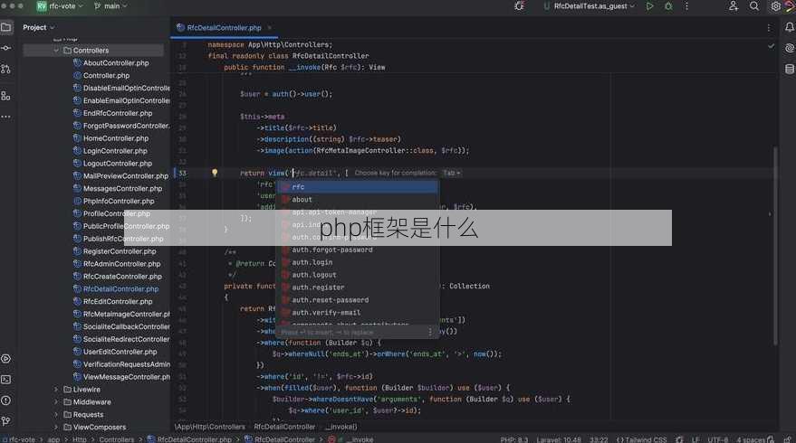Image resolution: width=796 pixels, height=443 pixels.
Task: Select 'rfc' completion suggestion
Action: point(358,187)
